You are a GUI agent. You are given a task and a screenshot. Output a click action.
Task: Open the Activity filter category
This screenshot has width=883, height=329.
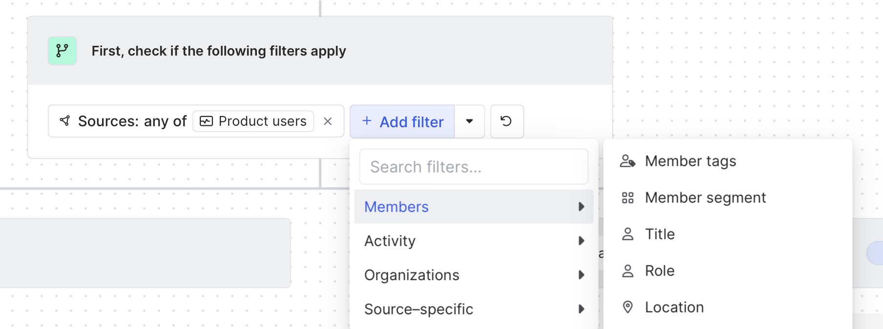coord(390,241)
